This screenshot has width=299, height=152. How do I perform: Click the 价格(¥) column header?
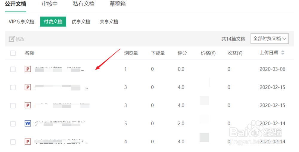coord(208,53)
